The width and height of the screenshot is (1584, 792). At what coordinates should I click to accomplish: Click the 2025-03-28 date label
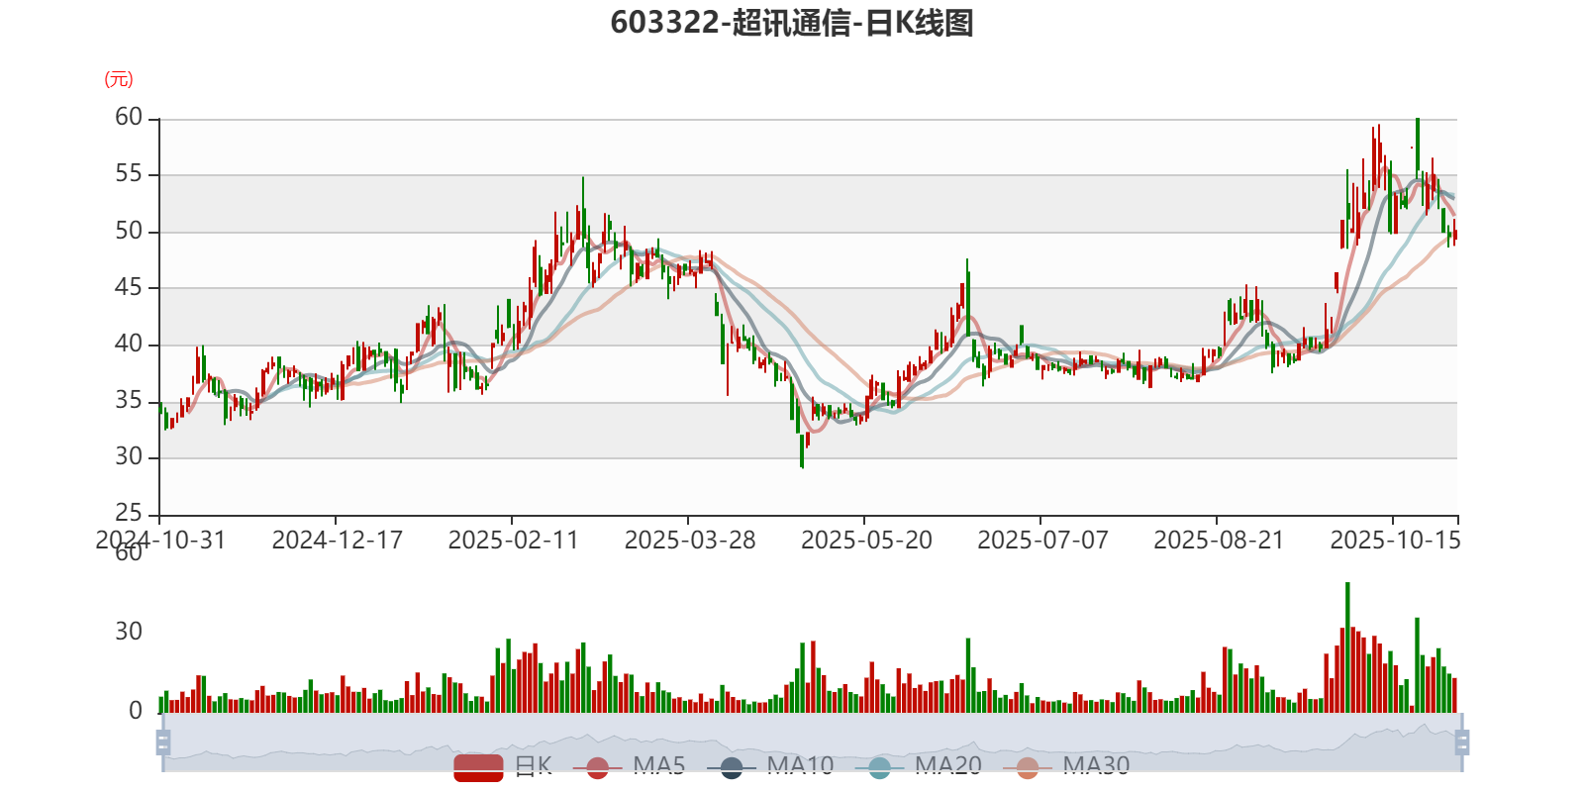[x=689, y=541]
